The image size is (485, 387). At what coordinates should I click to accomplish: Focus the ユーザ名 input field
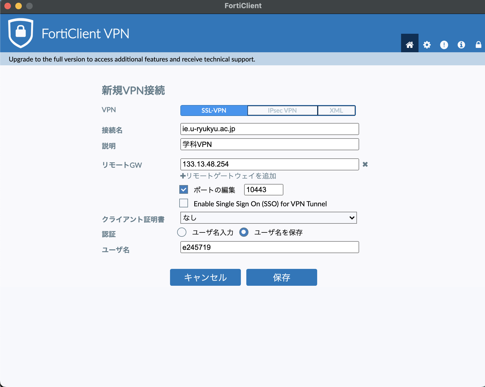point(269,247)
